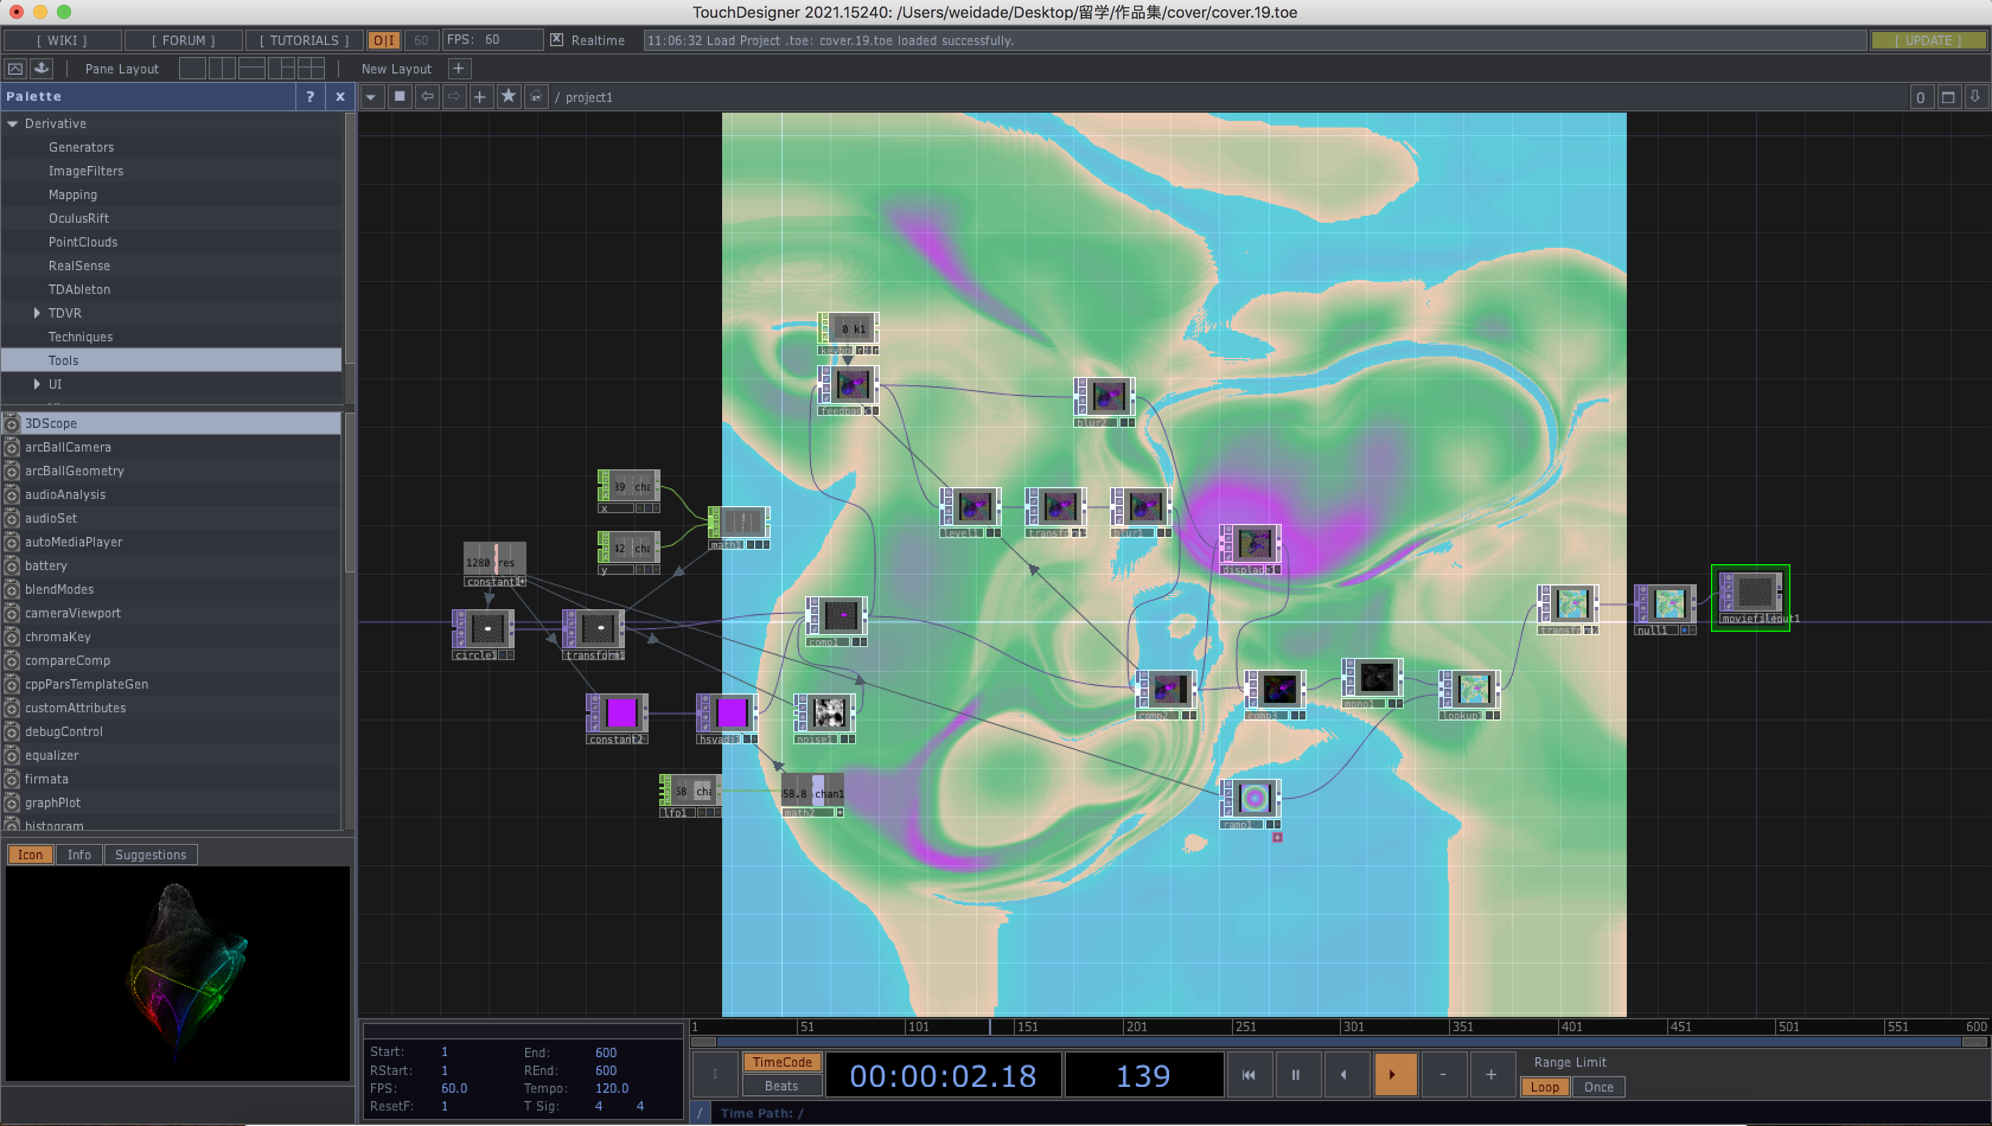The height and width of the screenshot is (1126, 1992).
Task: Select audioAnalysis in the palette list
Action: tap(65, 494)
